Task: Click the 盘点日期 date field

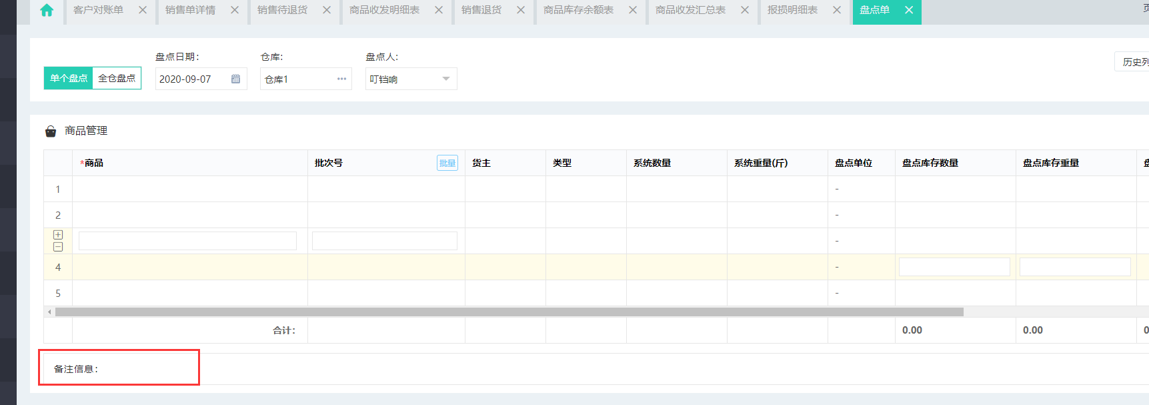Action: (201, 79)
